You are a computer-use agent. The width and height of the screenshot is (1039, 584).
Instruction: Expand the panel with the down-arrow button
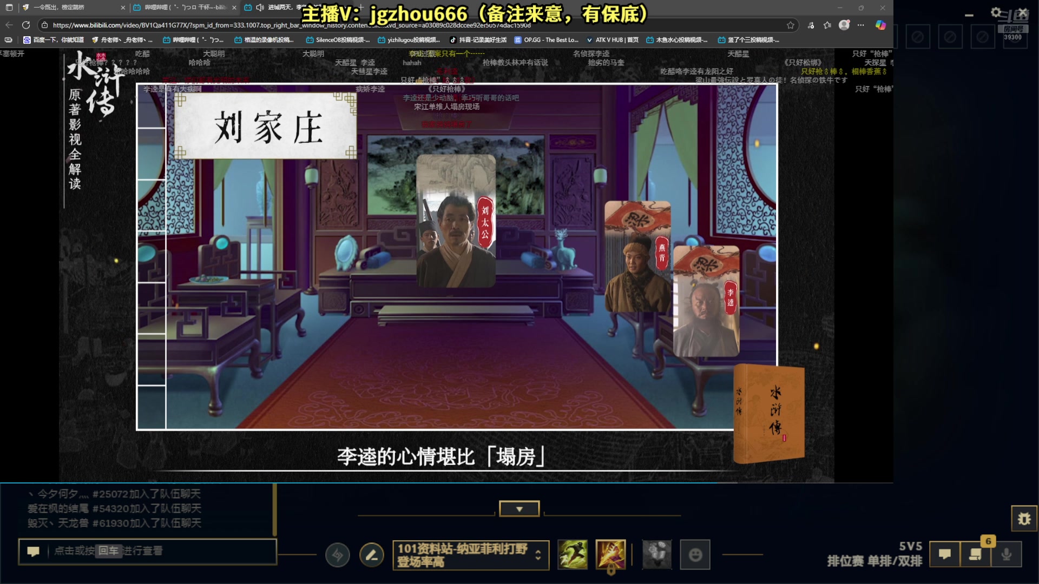(x=519, y=509)
